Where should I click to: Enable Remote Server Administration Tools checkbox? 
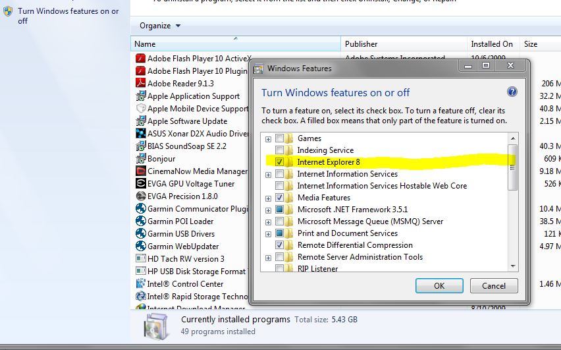pyautogui.click(x=279, y=257)
